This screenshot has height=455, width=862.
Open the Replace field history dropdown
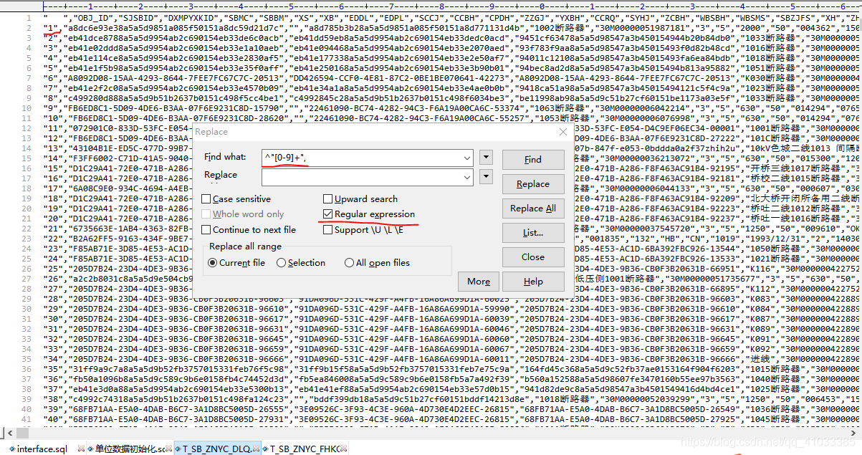(485, 175)
